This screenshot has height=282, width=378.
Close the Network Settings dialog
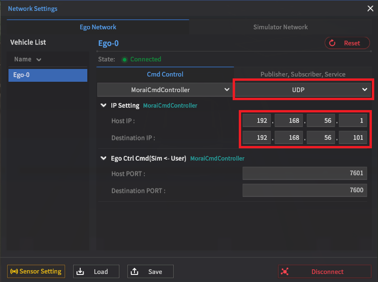tap(370, 9)
